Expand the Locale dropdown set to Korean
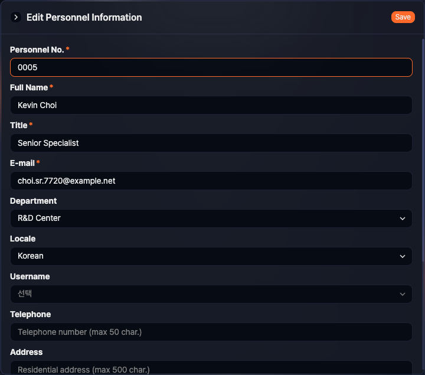Screen dimensions: 425x375 click(211, 256)
